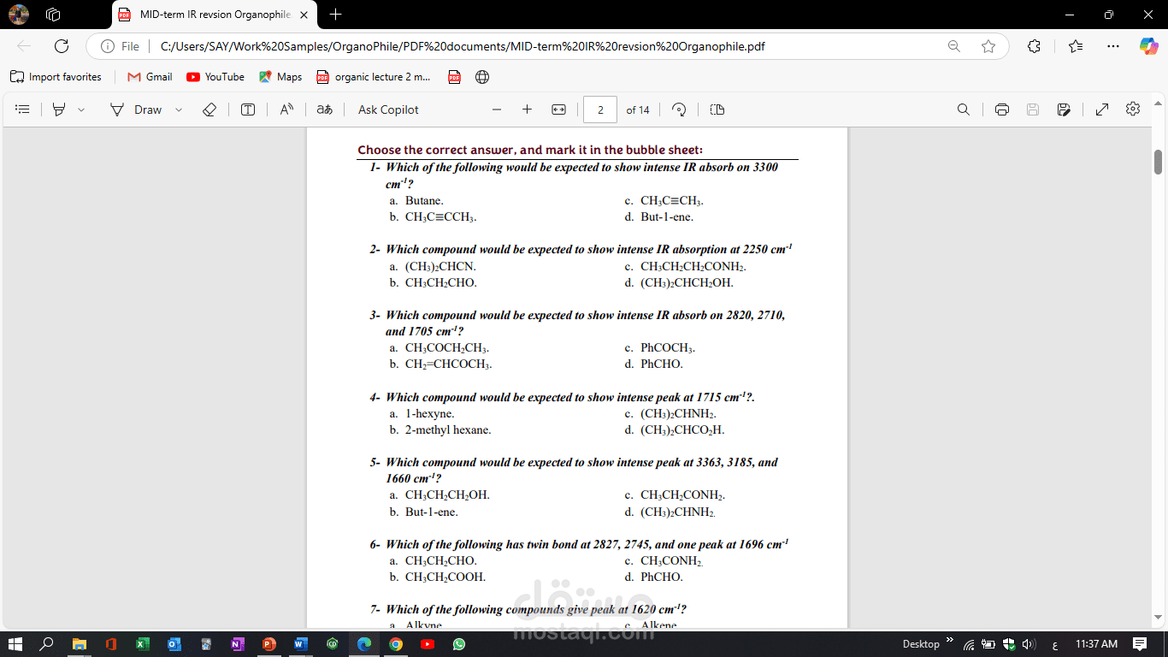Click the vertical scrollbar thumb

(1159, 162)
